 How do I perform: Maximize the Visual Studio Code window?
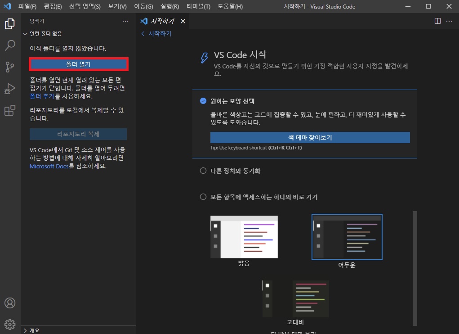click(428, 6)
